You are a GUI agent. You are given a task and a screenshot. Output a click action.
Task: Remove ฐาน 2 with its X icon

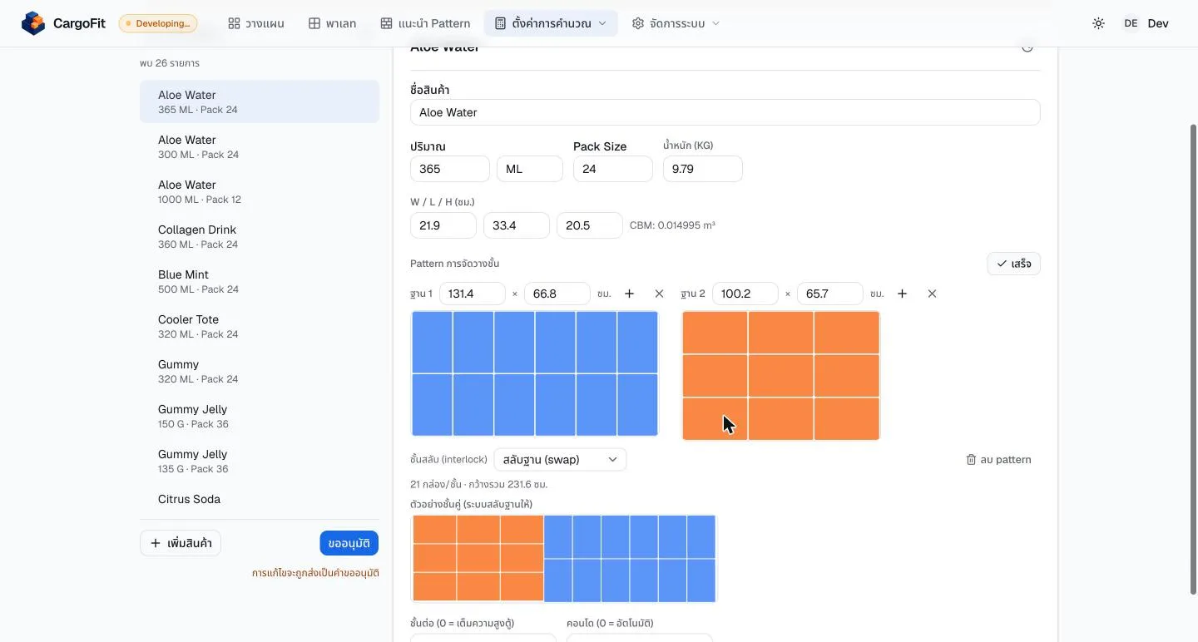pos(932,294)
